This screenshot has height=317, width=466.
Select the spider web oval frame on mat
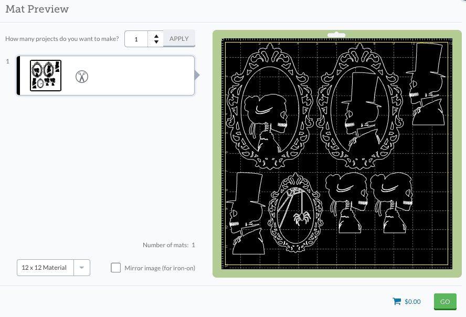295,213
